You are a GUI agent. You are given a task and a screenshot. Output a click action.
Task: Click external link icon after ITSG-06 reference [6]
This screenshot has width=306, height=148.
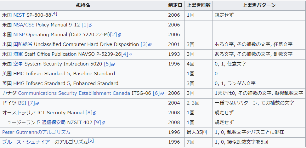click(162, 93)
